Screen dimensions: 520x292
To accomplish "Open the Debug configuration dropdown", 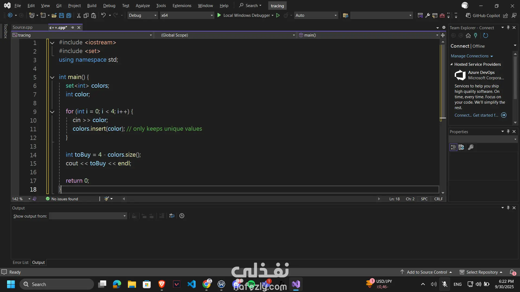I will point(143,15).
